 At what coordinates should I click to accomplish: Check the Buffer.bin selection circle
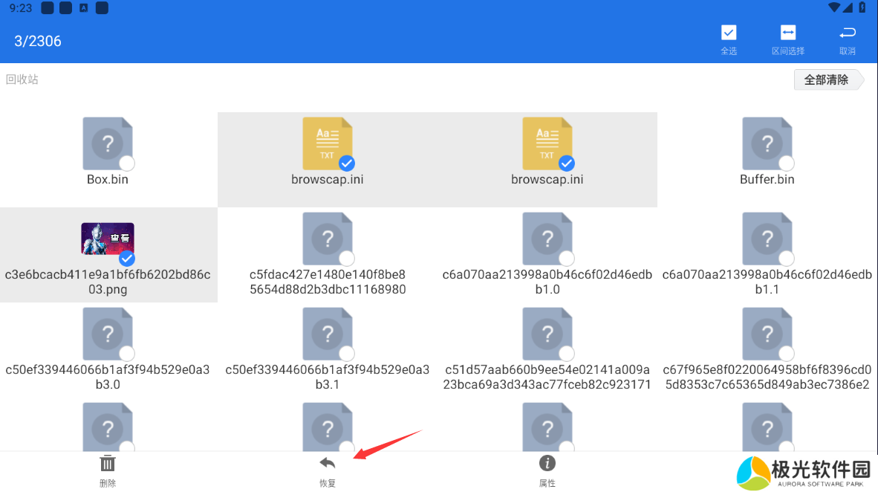click(x=786, y=164)
